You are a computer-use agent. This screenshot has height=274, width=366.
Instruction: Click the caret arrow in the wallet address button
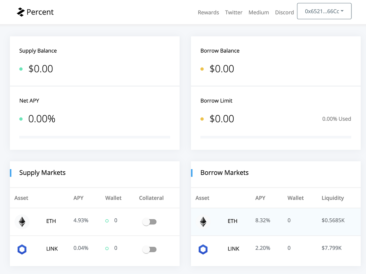(x=342, y=11)
